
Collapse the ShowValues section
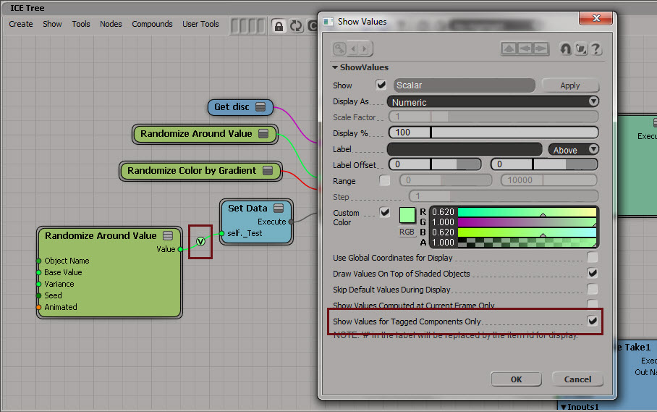[336, 67]
